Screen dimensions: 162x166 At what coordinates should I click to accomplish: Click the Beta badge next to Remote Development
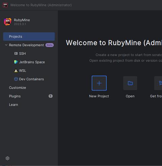pos(50,45)
